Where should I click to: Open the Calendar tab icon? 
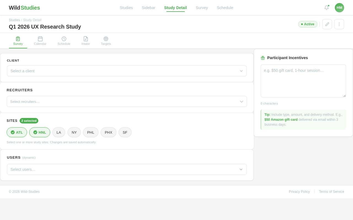tap(40, 39)
